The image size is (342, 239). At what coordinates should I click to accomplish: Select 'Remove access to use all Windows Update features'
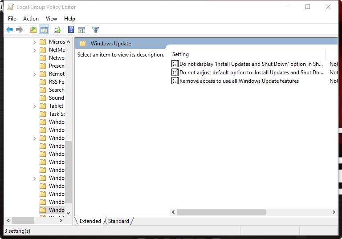click(x=239, y=81)
